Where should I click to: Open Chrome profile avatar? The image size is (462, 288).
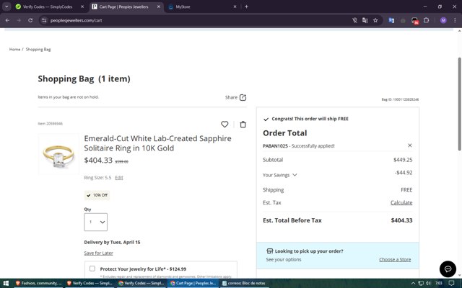point(443,20)
